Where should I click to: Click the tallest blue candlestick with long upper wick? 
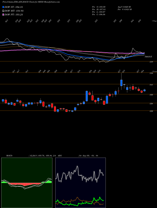[121, 83]
